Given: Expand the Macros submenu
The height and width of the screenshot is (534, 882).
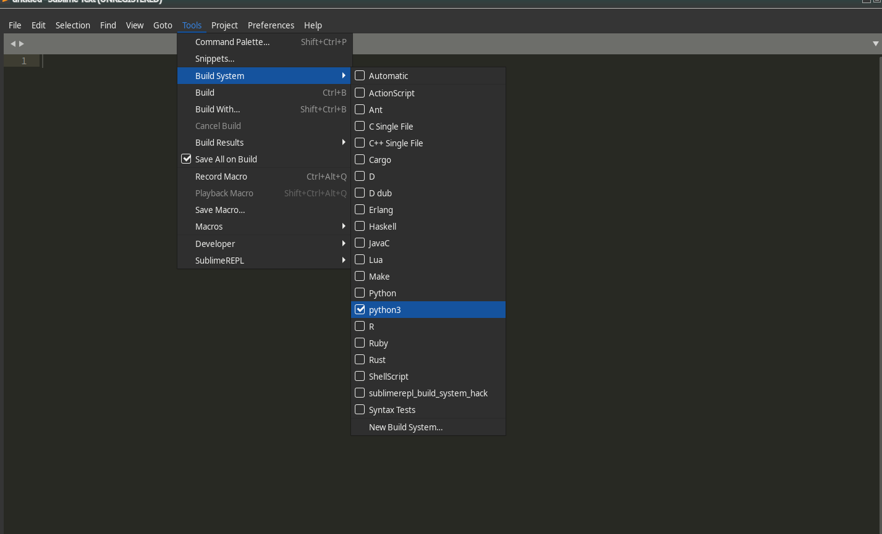Looking at the screenshot, I should coord(265,226).
